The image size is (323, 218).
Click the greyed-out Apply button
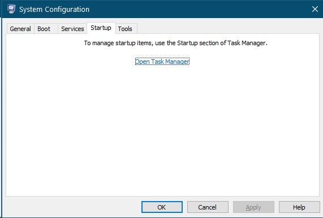click(x=253, y=207)
